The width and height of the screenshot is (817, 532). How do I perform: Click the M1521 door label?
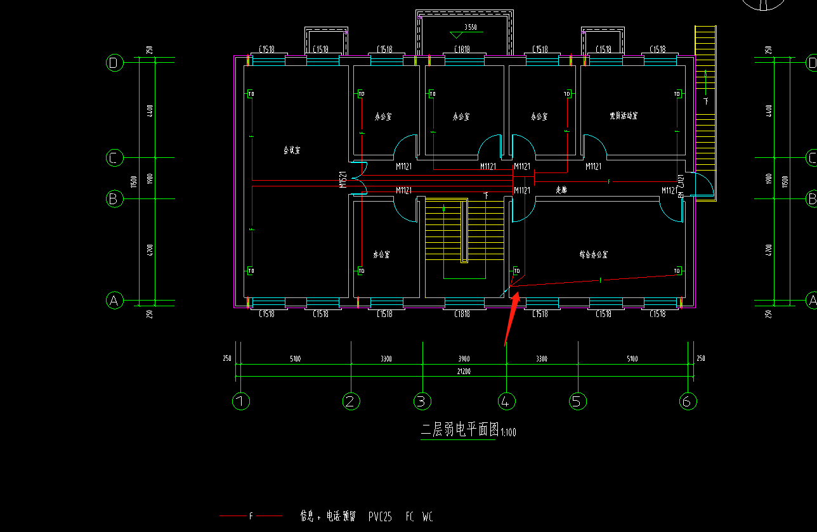point(343,180)
